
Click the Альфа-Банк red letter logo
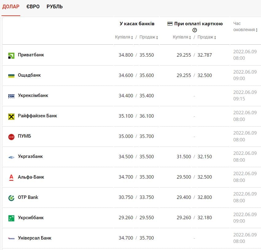click(11, 177)
